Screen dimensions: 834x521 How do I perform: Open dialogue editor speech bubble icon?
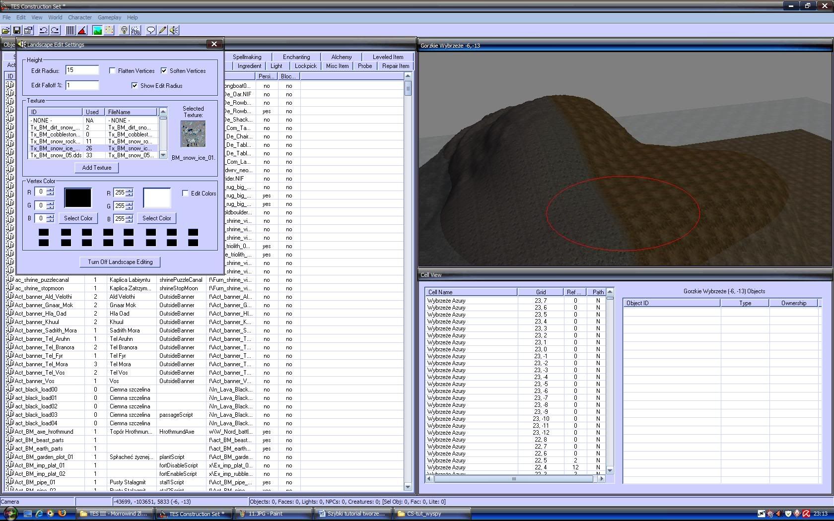tap(151, 30)
